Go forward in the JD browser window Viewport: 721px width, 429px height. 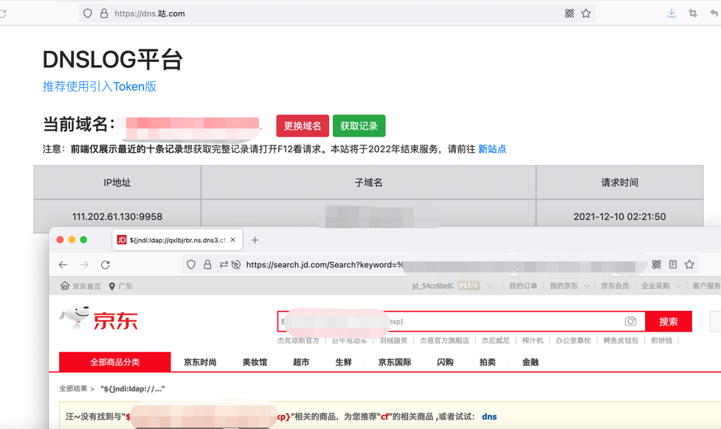tap(84, 264)
